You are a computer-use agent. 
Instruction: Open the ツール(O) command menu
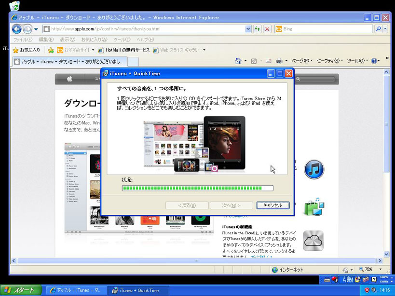pyautogui.click(x=357, y=61)
